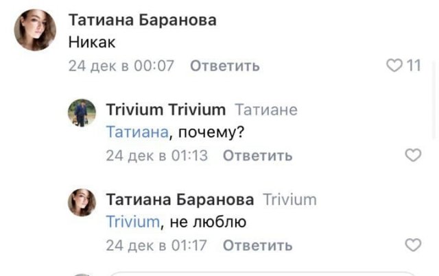Open the top Татиана Баранова avatar

35,30
